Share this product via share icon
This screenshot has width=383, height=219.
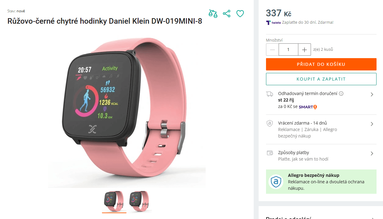tap(227, 14)
